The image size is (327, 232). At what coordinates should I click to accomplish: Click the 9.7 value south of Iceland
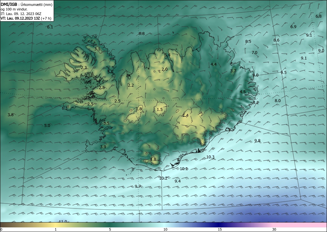(138, 186)
